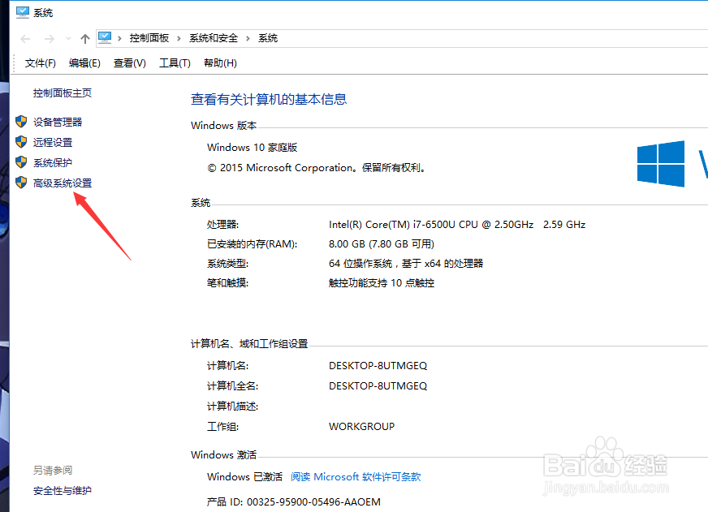Navigate to the 系统和安全 breadcrumb
The image size is (708, 512).
tap(214, 38)
